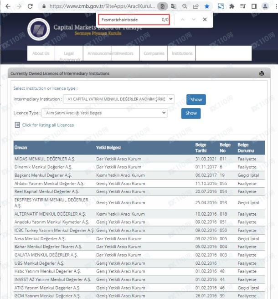Open the Investors menu
Viewport: 278px width, 299px height.
[125, 53]
